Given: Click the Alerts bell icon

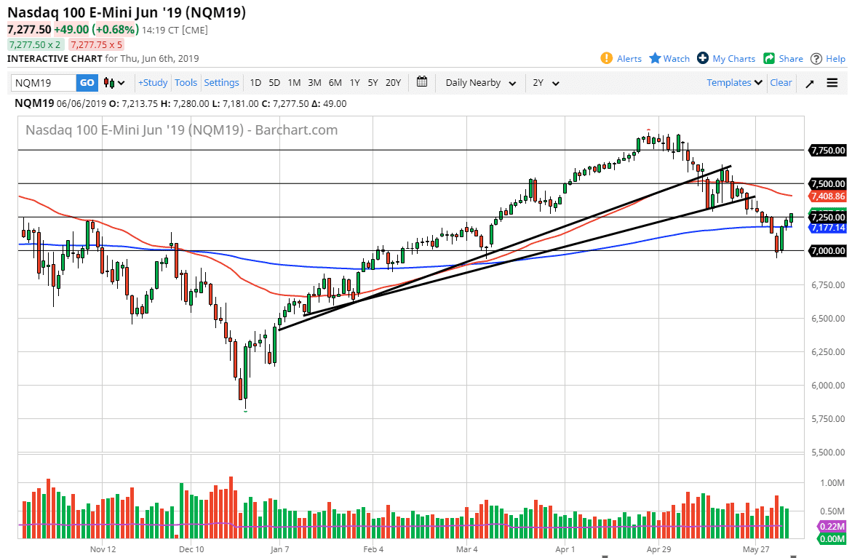Looking at the screenshot, I should pos(605,58).
